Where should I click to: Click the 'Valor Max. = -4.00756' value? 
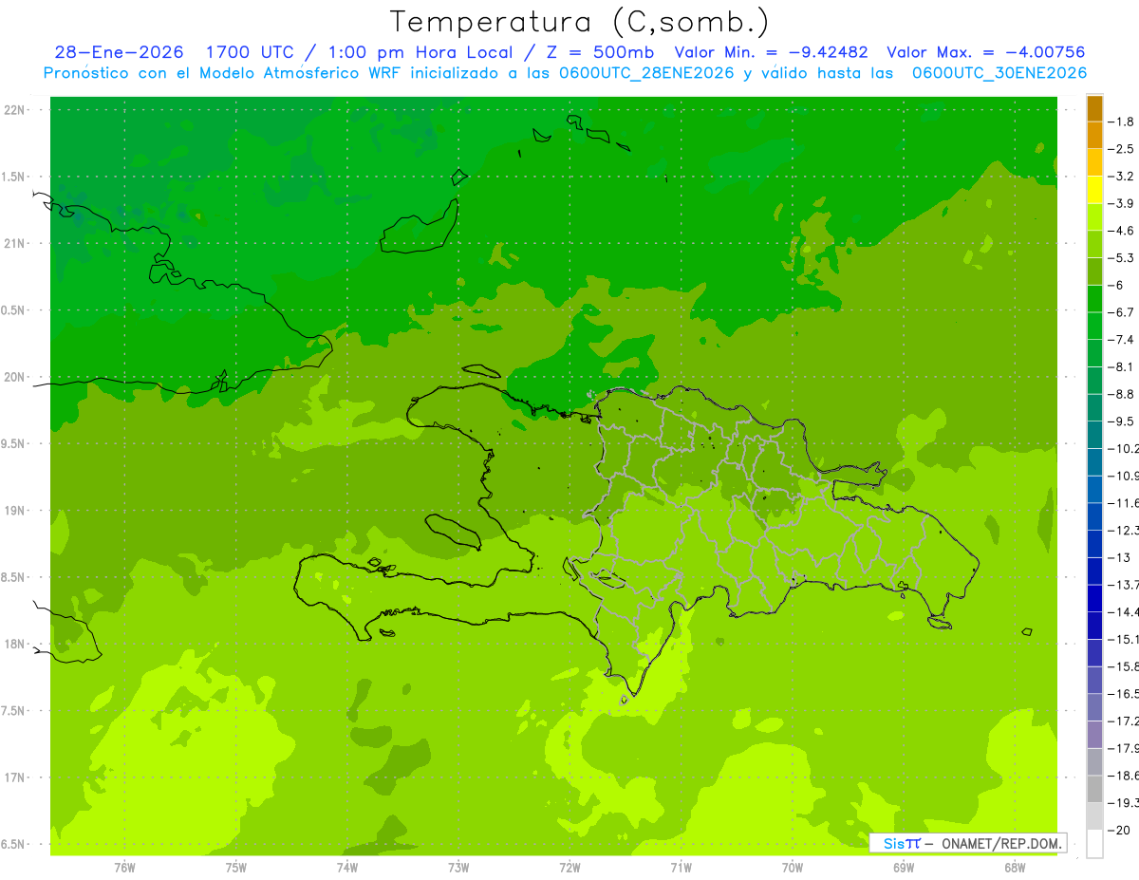pos(985,52)
